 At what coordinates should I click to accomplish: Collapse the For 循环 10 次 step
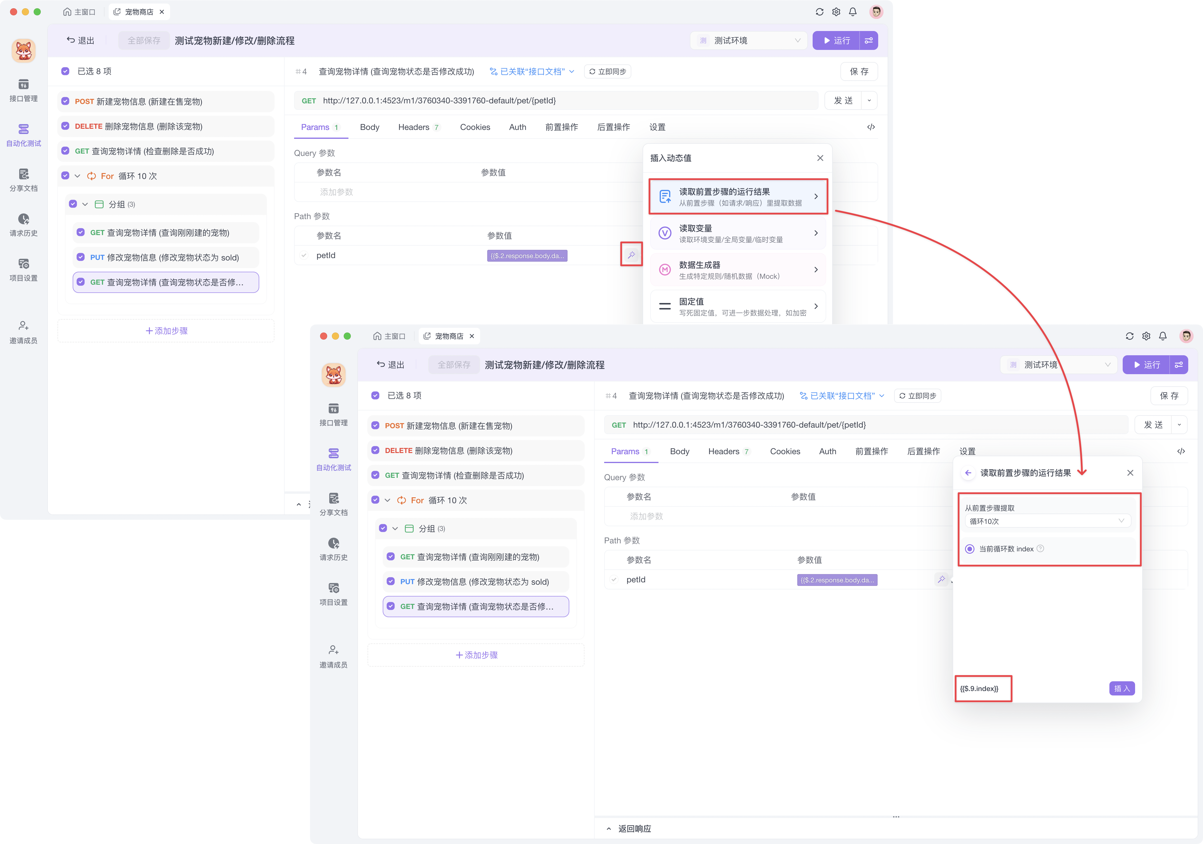click(x=78, y=176)
